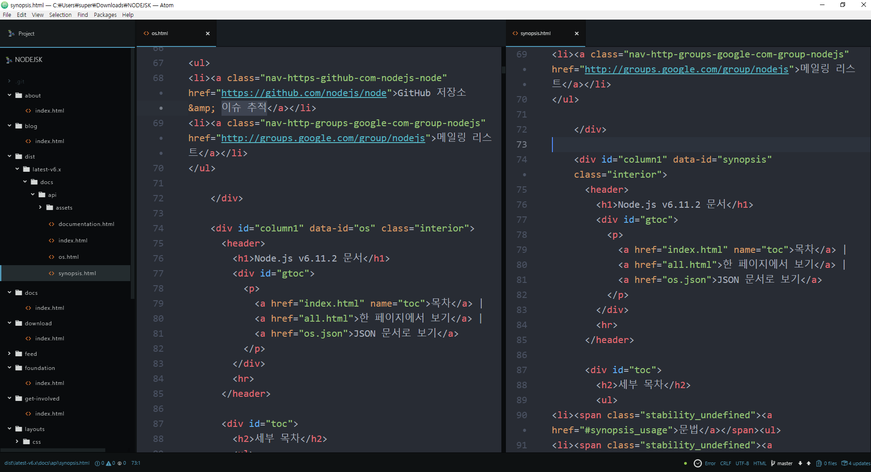Click the 73:1 cursor position indicator
The image size is (871, 472).
point(136,463)
